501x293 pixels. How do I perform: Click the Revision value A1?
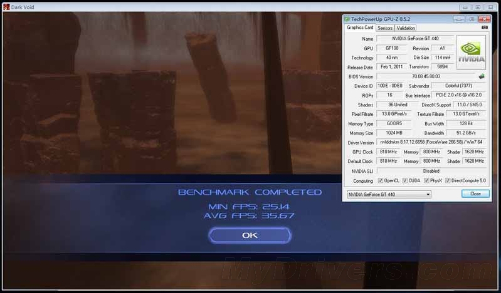click(442, 48)
